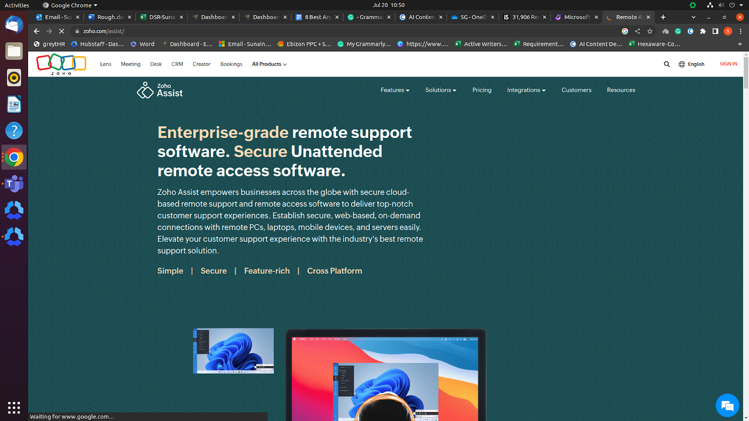Expand the All Products dropdown
The width and height of the screenshot is (749, 421).
[269, 64]
